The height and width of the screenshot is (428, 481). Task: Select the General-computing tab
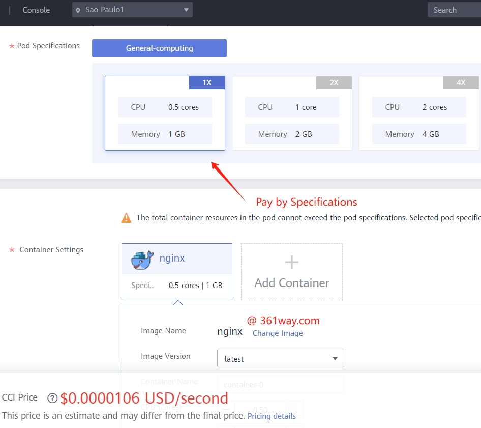tap(159, 48)
